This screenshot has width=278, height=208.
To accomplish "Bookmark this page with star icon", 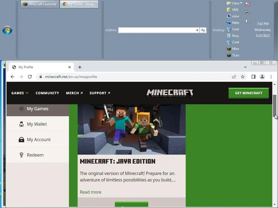I will [243, 77].
